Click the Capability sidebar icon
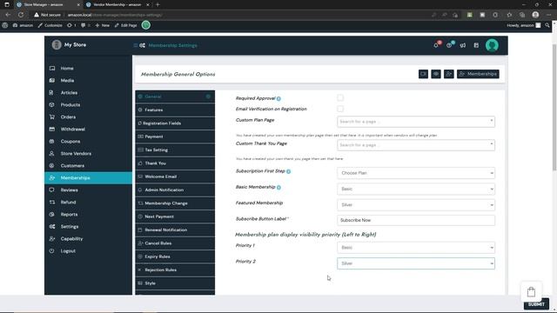 52,239
